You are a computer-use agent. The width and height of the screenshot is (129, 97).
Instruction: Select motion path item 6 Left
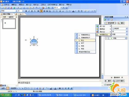click(x=85, y=49)
